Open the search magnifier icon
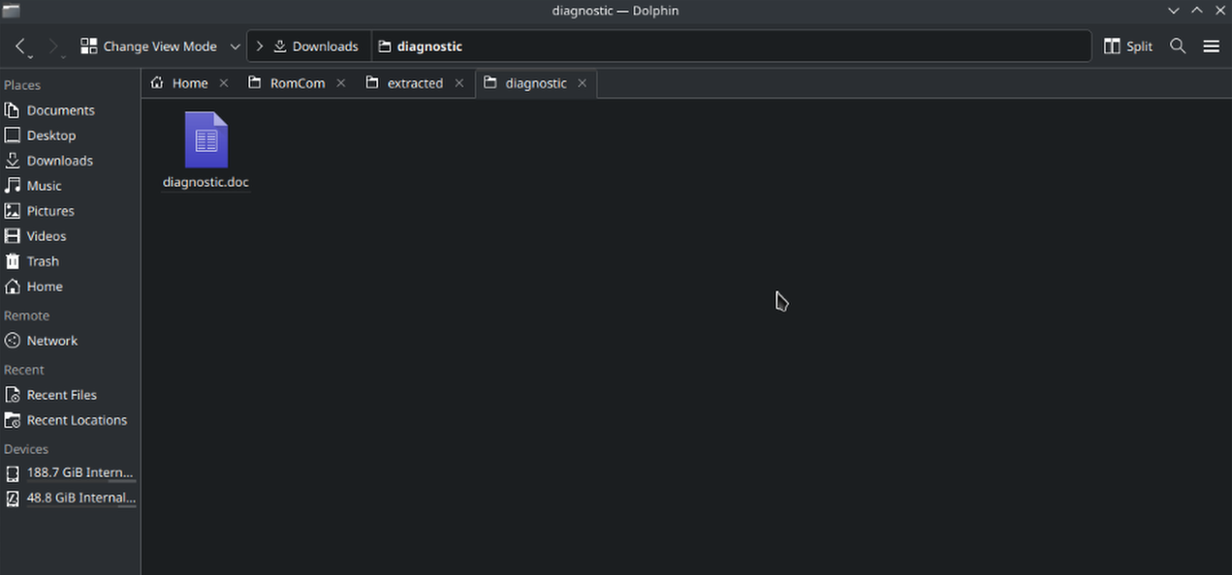The width and height of the screenshot is (1232, 575). pyautogui.click(x=1178, y=46)
